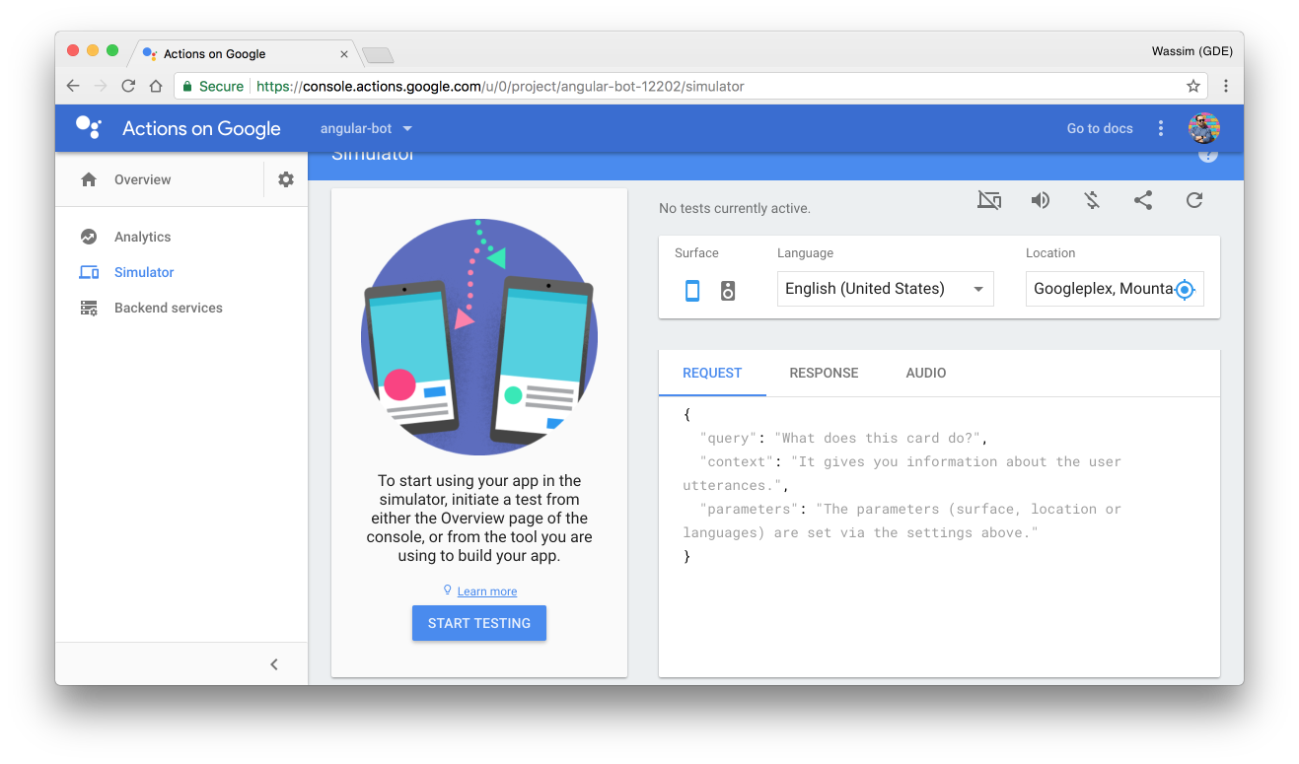1299x764 pixels.
Task: Click the START TESTING button
Action: 479,623
